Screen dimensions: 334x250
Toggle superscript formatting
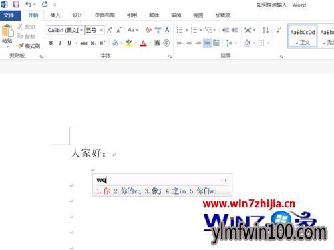(102, 43)
